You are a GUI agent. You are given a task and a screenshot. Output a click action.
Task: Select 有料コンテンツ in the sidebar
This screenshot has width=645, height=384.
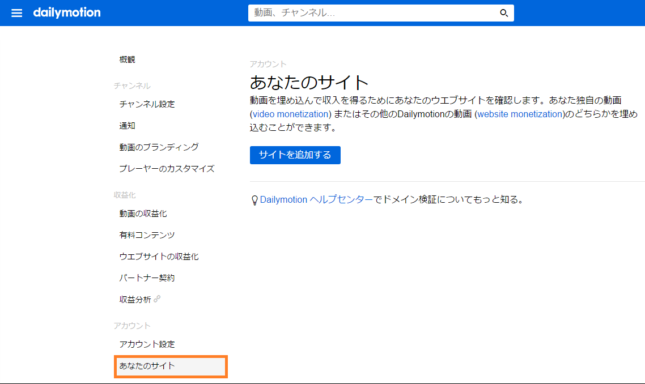147,234
